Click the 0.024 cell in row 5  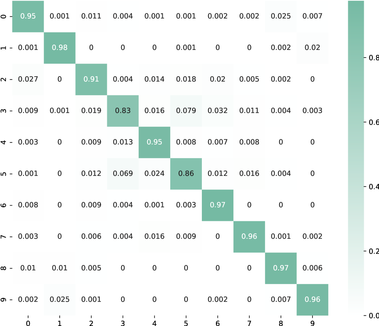coord(154,174)
